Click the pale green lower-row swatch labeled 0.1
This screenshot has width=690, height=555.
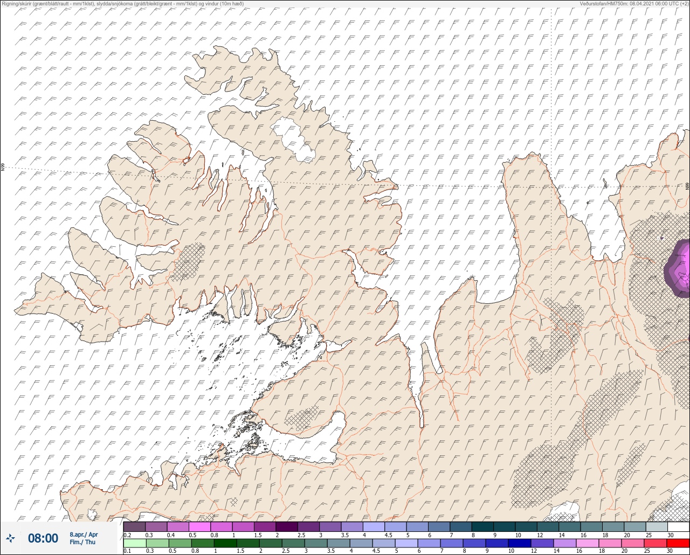(134, 543)
